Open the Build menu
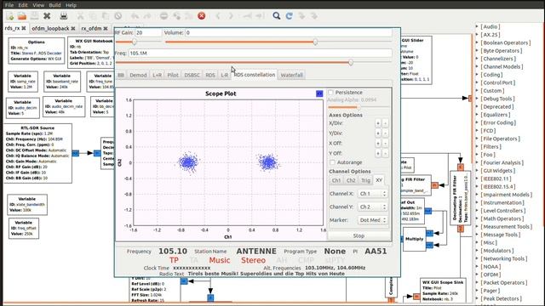Viewport: 545px width, 306px height. point(54,5)
